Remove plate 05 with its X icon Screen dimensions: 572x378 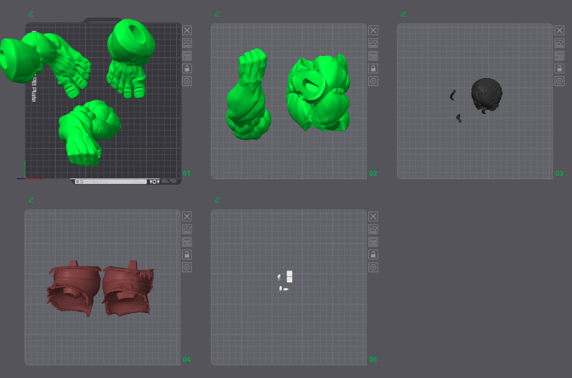pyautogui.click(x=373, y=217)
